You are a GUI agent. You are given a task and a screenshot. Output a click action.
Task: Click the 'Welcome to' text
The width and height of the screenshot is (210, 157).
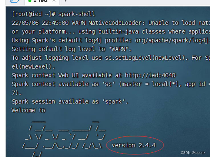tap(29, 110)
